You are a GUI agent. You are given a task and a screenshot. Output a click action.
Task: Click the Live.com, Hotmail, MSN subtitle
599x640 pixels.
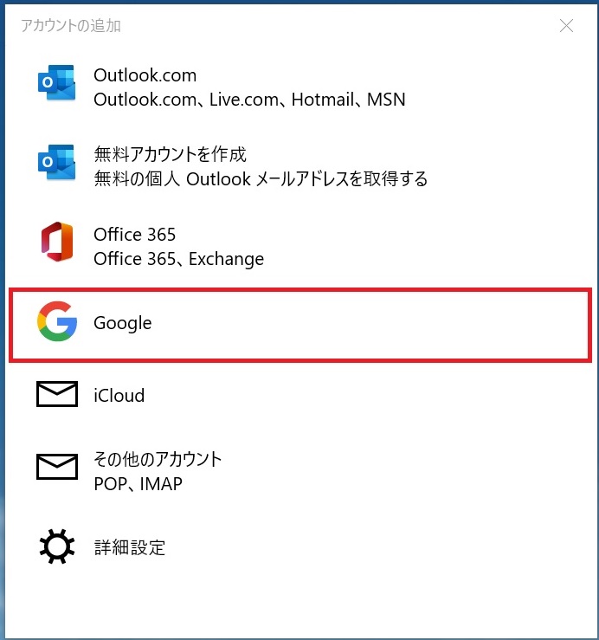[x=249, y=100]
